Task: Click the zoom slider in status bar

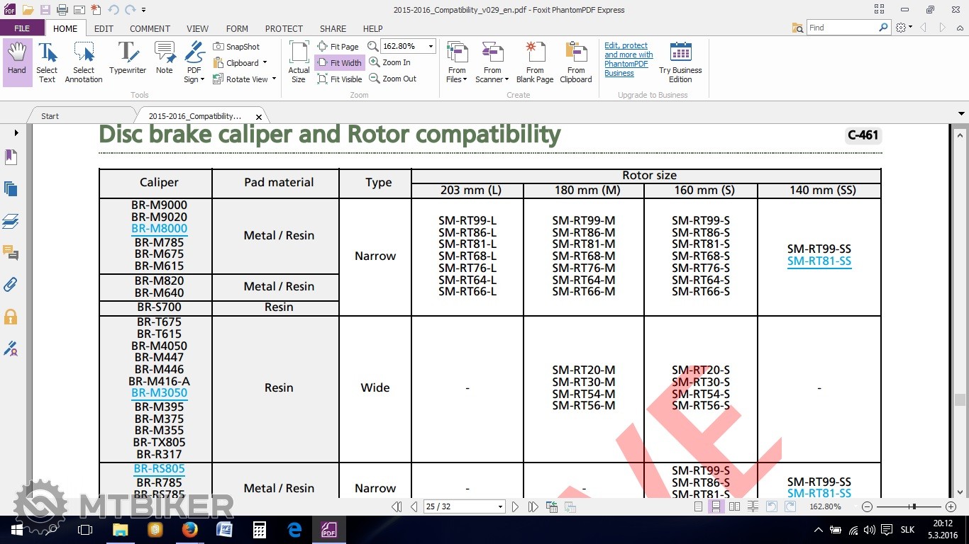Action: point(913,506)
